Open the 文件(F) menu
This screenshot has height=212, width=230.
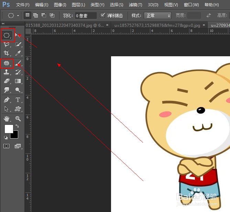point(23,5)
